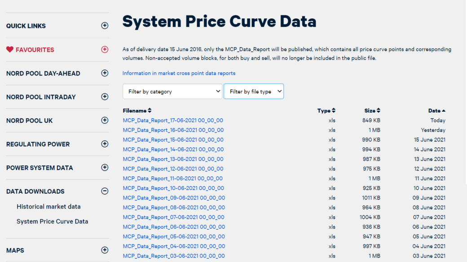
Task: Click the plus icon next to FAVOURITES
Action: tap(105, 50)
